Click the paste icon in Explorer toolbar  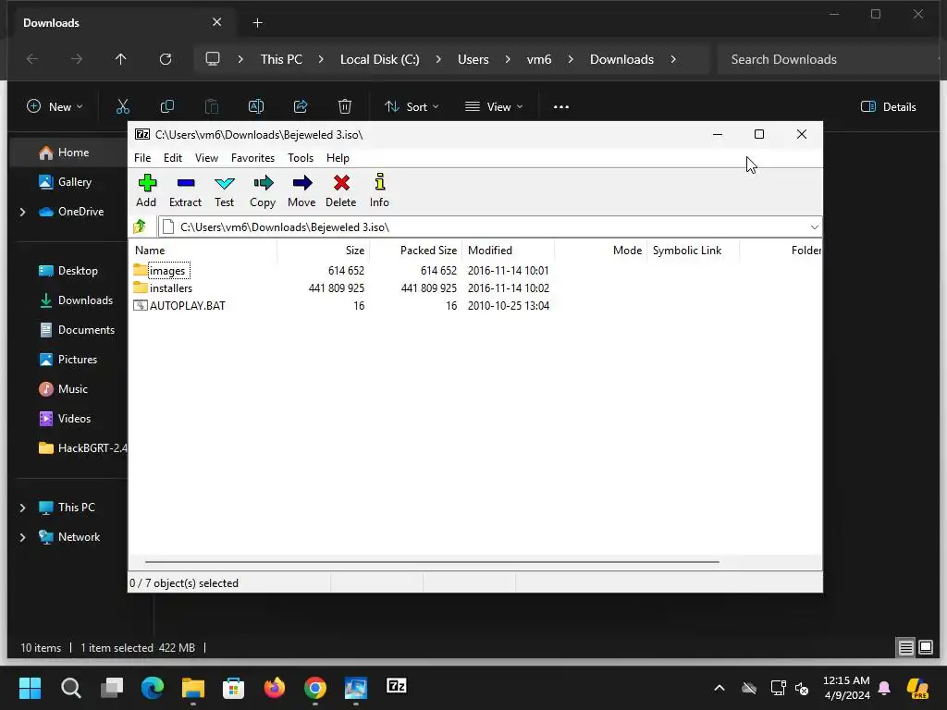pyautogui.click(x=212, y=107)
